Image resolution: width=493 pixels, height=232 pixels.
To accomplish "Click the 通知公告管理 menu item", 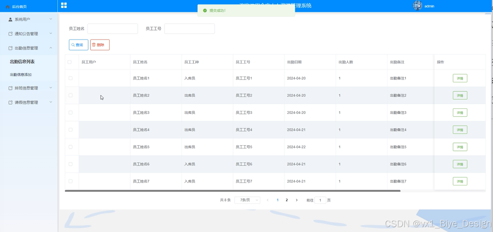I will [29, 34].
